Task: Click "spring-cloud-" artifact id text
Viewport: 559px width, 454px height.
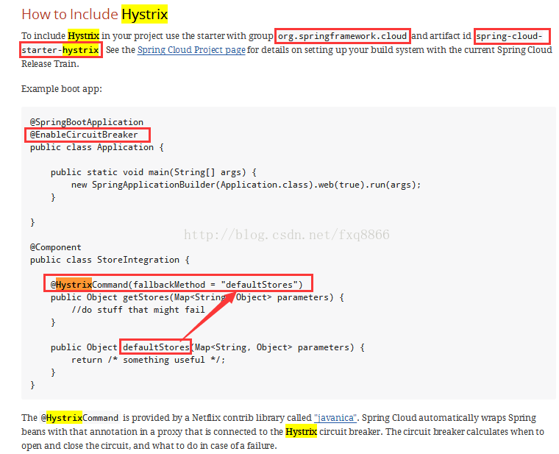Action: (x=509, y=36)
